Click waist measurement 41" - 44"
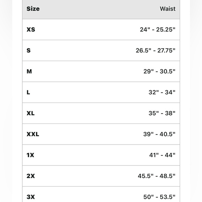Viewport: 202px width, 202px height. pos(162,155)
